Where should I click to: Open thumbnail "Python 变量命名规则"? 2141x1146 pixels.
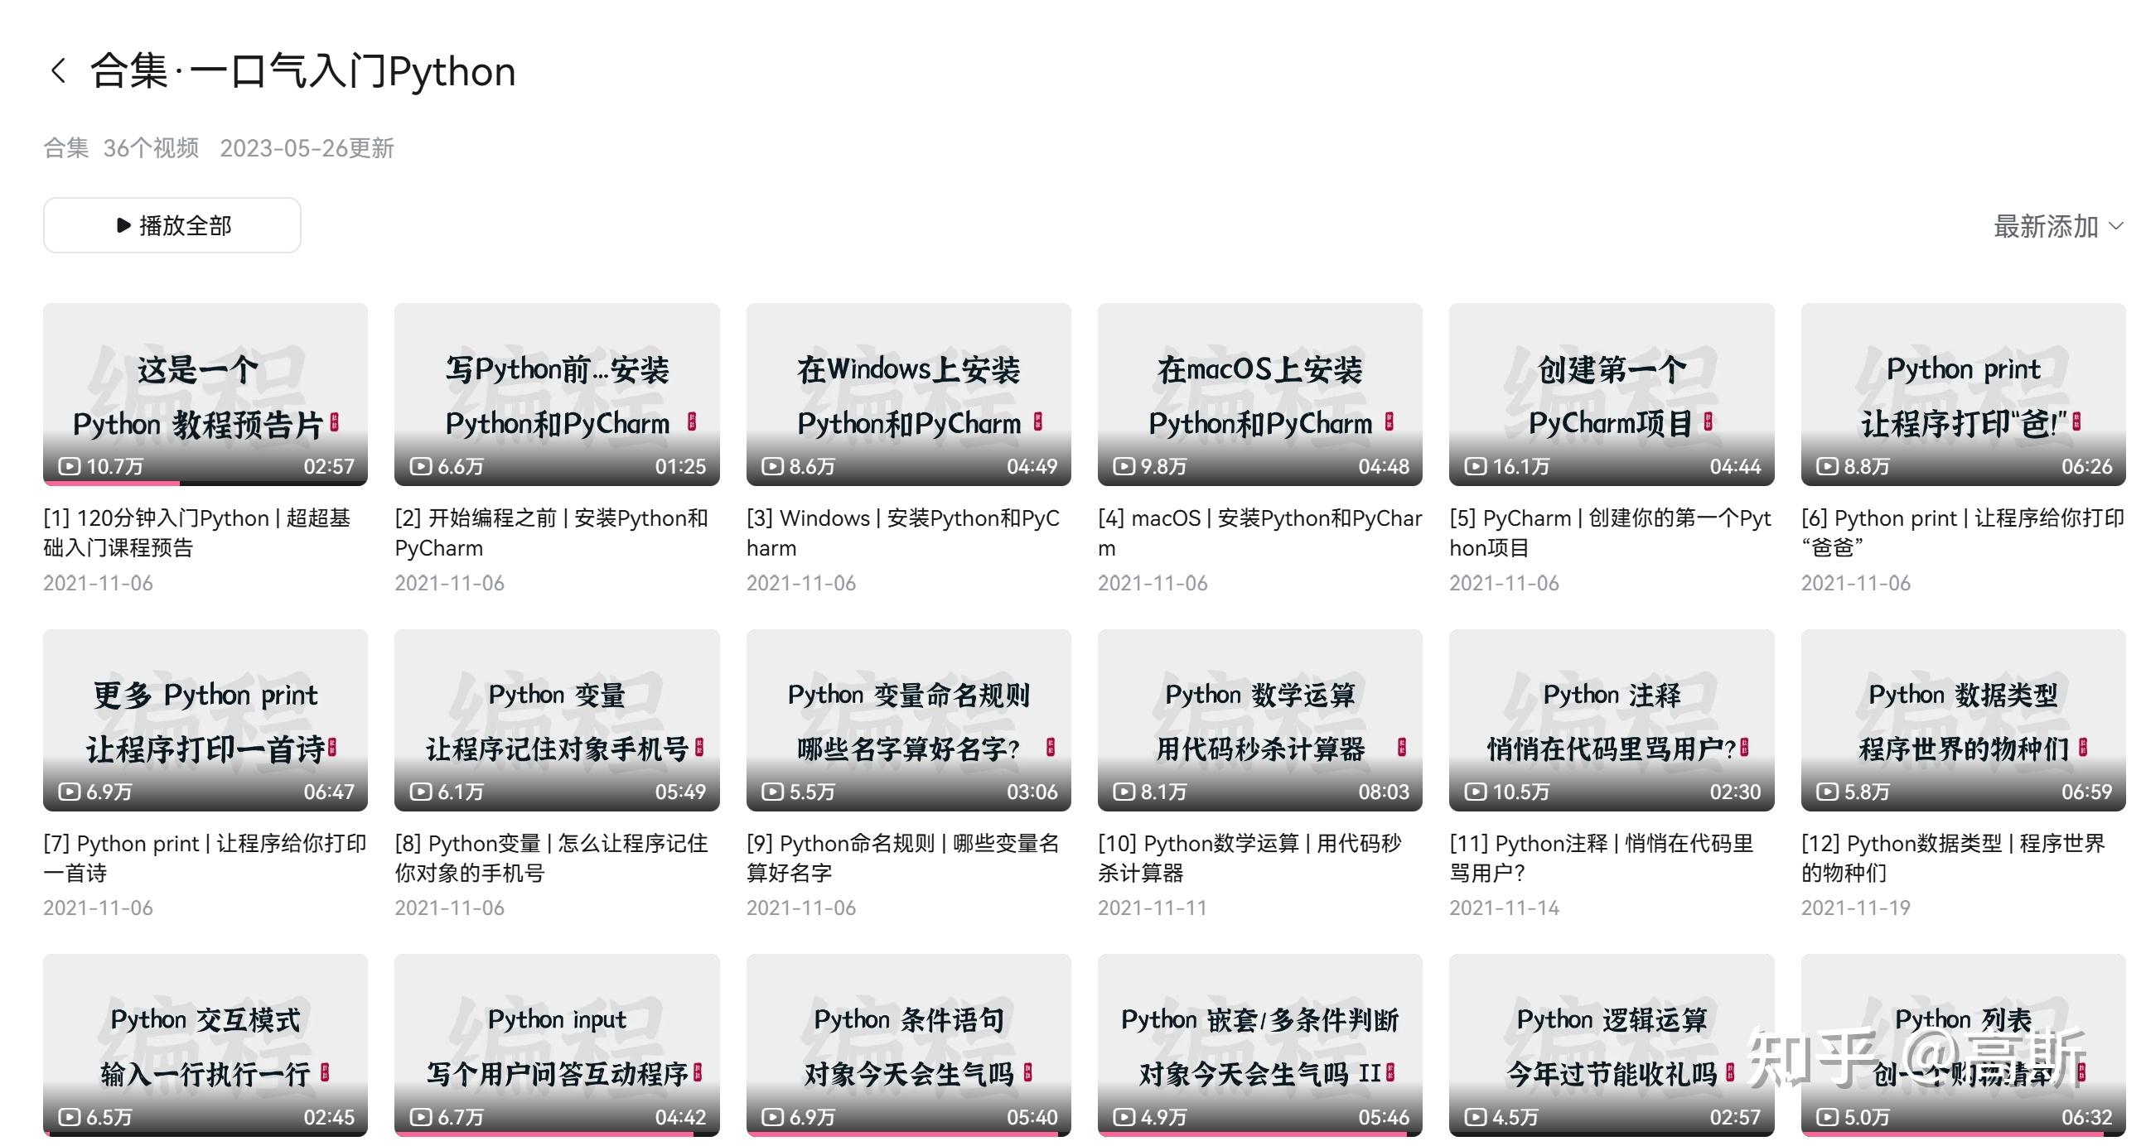tap(908, 720)
